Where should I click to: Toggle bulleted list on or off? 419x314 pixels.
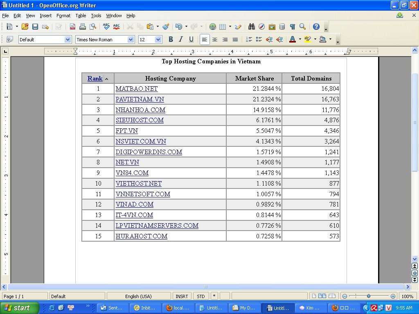(259, 40)
